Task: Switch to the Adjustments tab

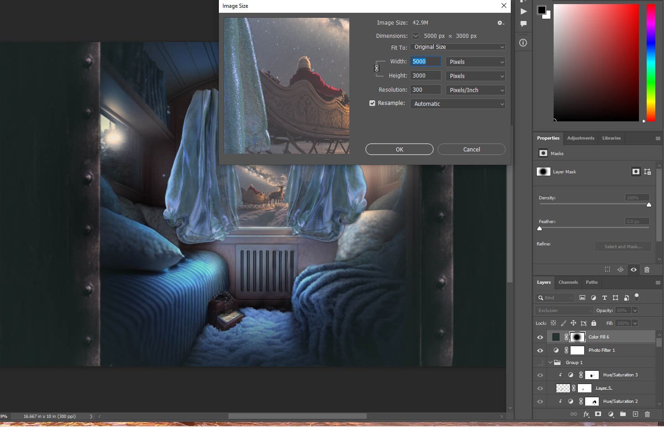Action: tap(580, 138)
